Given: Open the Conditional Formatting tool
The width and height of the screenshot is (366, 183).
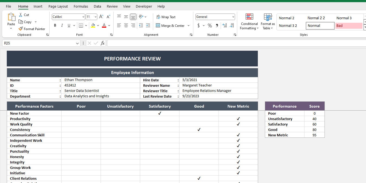Looking at the screenshot, I should pos(249,22).
